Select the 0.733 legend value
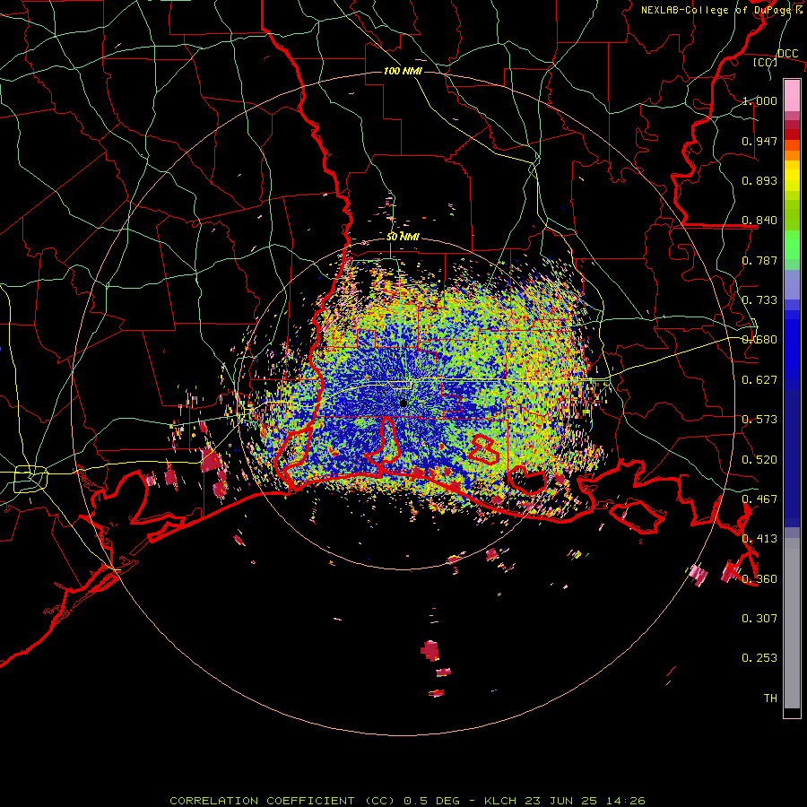The image size is (807, 807). [x=759, y=300]
